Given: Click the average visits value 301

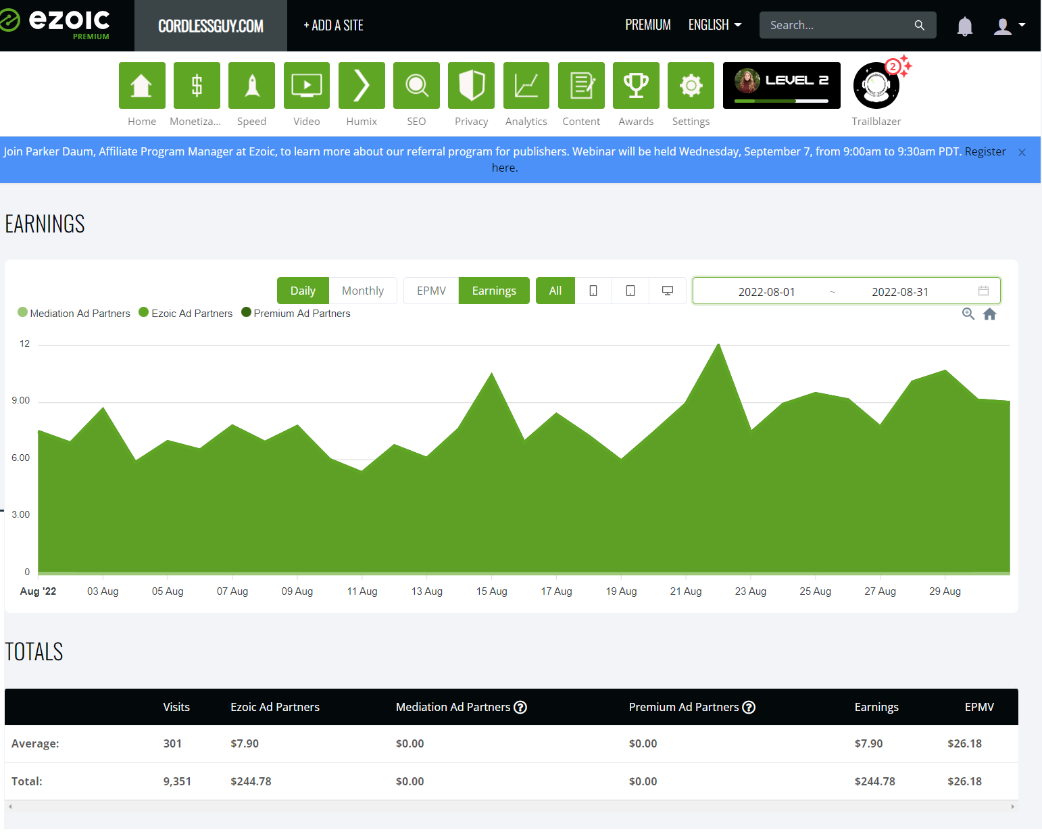Looking at the screenshot, I should (x=172, y=743).
